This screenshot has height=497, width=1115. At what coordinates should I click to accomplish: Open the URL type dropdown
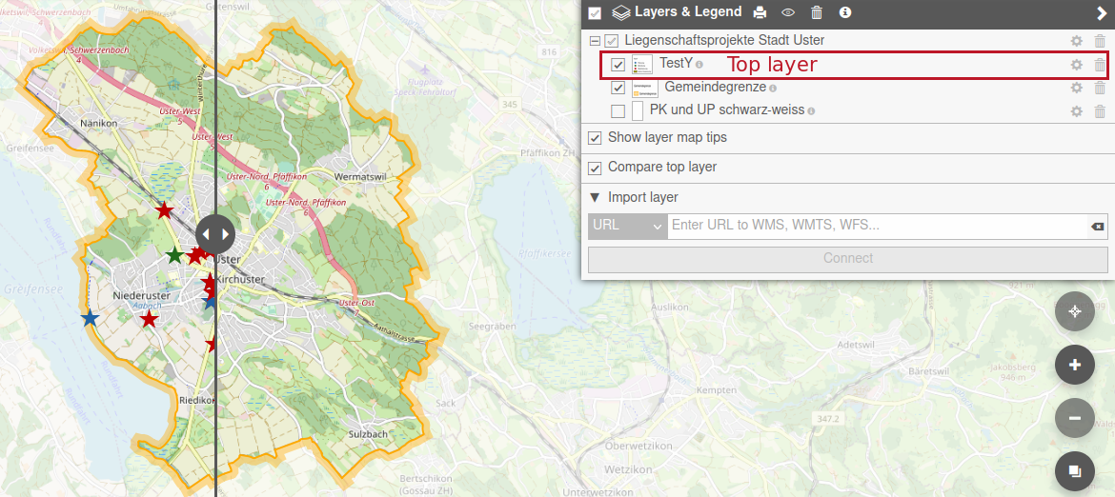pyautogui.click(x=627, y=226)
